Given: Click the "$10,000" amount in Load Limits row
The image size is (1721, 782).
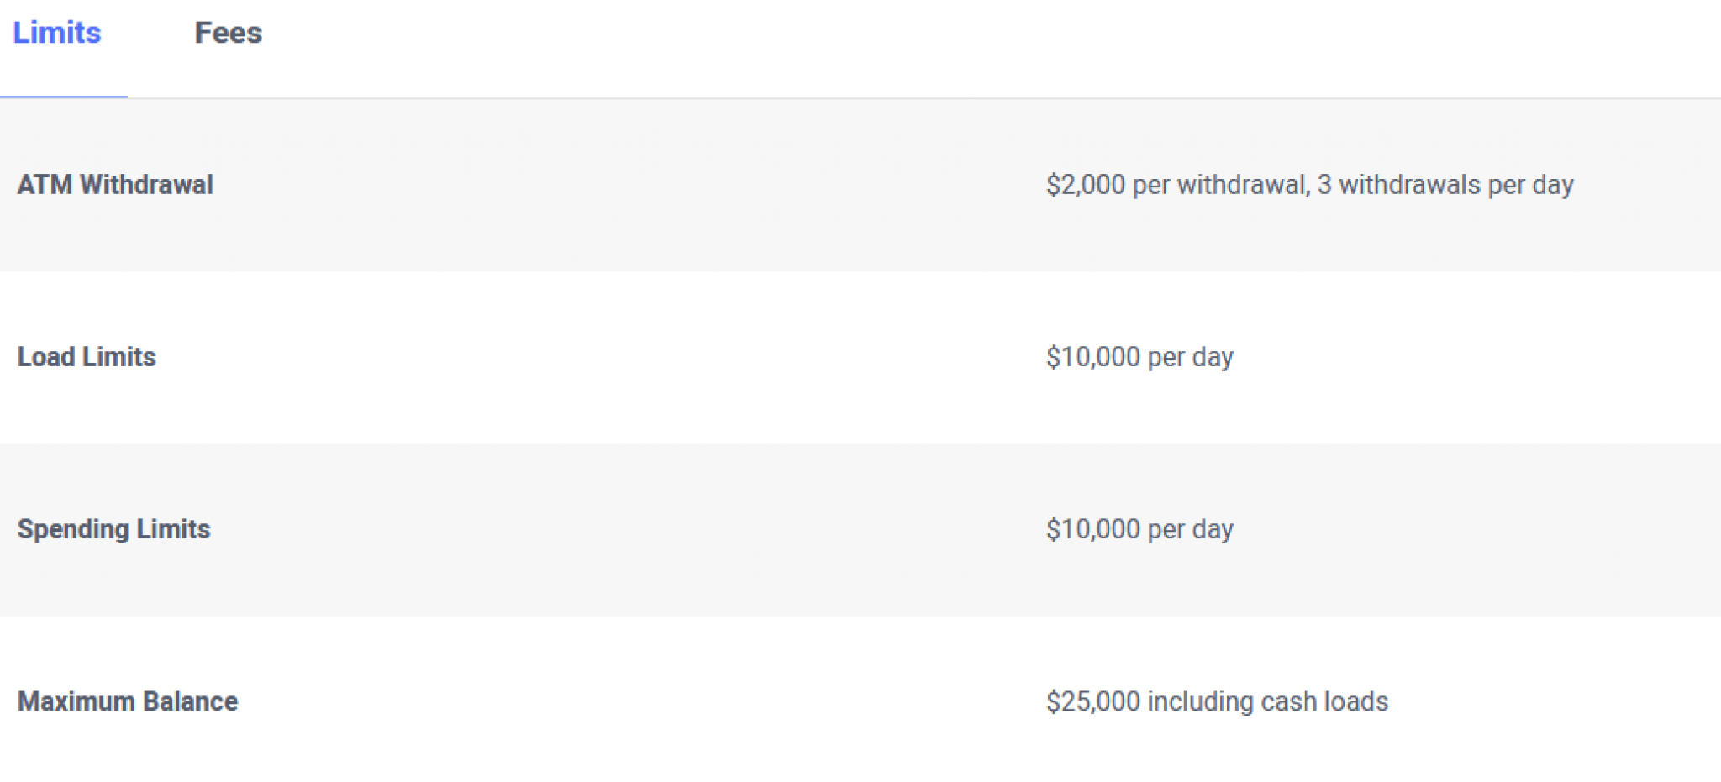Looking at the screenshot, I should click(1092, 357).
